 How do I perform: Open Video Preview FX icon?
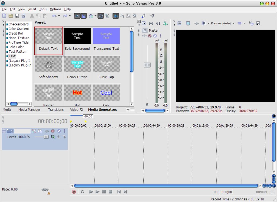(196, 23)
